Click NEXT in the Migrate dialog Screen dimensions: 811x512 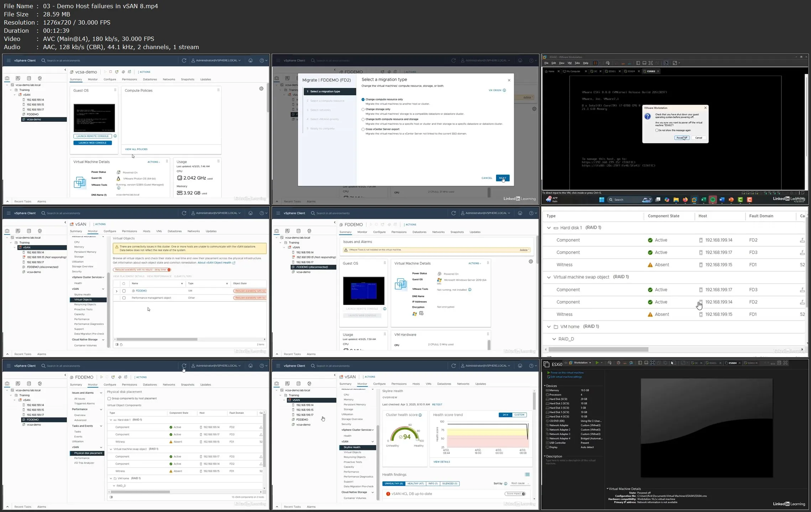click(x=502, y=178)
